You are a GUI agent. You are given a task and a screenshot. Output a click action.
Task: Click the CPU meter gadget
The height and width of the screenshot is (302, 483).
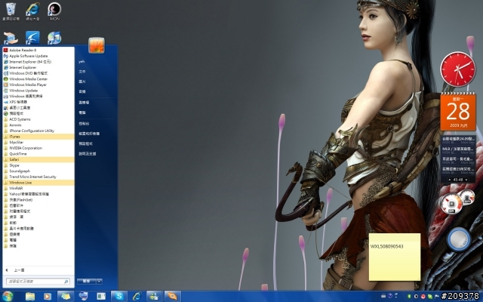457,202
